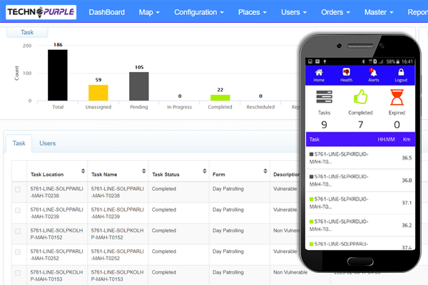Click the Description column header
Image resolution: width=428 pixels, height=285 pixels.
287,175
